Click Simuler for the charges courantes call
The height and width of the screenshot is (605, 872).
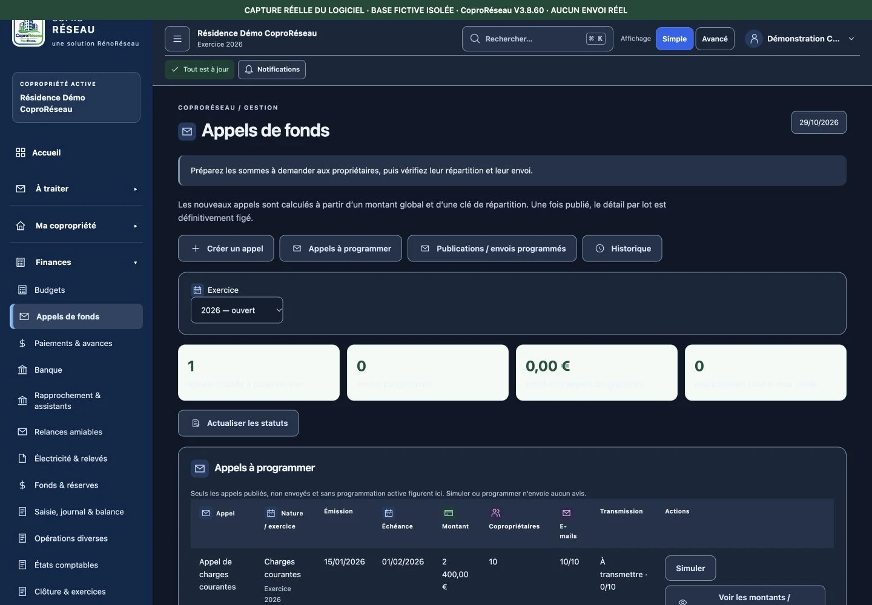point(690,568)
